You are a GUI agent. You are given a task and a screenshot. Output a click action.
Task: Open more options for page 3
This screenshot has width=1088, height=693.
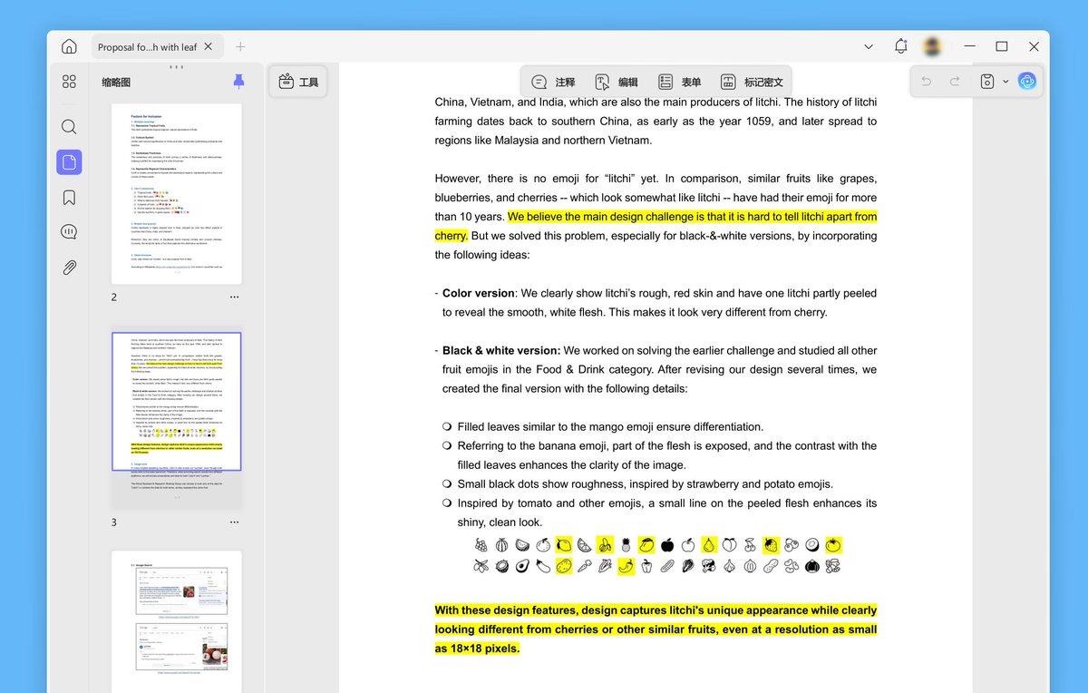[x=234, y=522]
